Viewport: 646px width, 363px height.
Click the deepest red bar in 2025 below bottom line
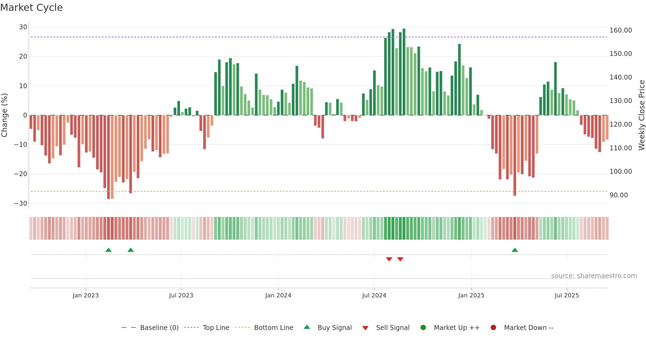point(515,155)
